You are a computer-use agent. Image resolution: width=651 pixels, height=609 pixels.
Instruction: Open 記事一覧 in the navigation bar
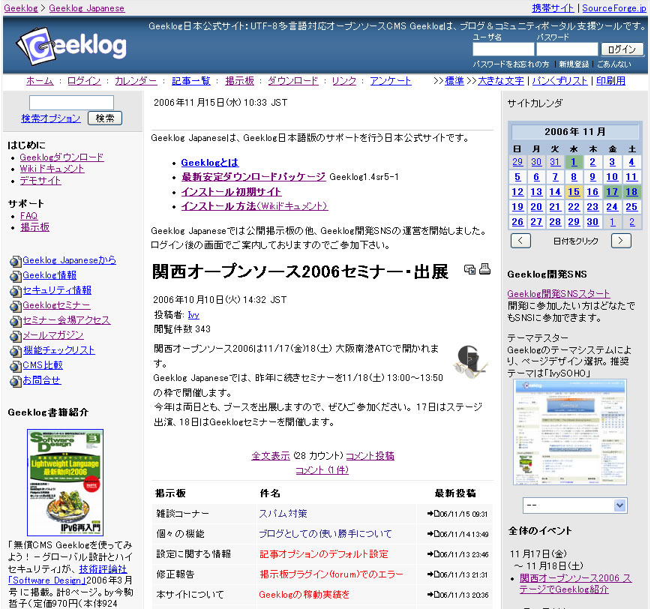pyautogui.click(x=191, y=81)
